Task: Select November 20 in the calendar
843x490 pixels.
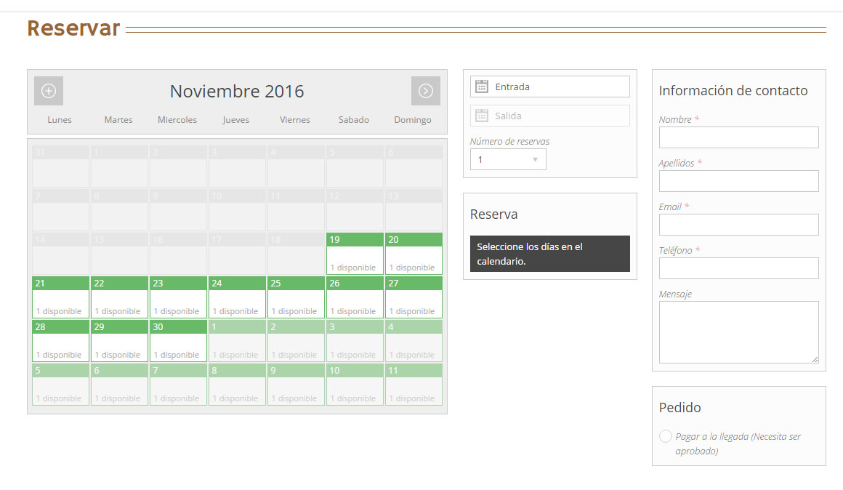Action: click(414, 254)
